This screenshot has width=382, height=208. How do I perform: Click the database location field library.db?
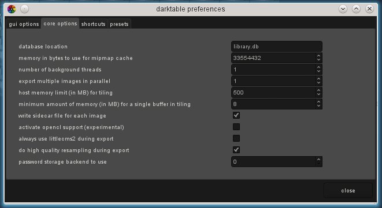(x=276, y=47)
